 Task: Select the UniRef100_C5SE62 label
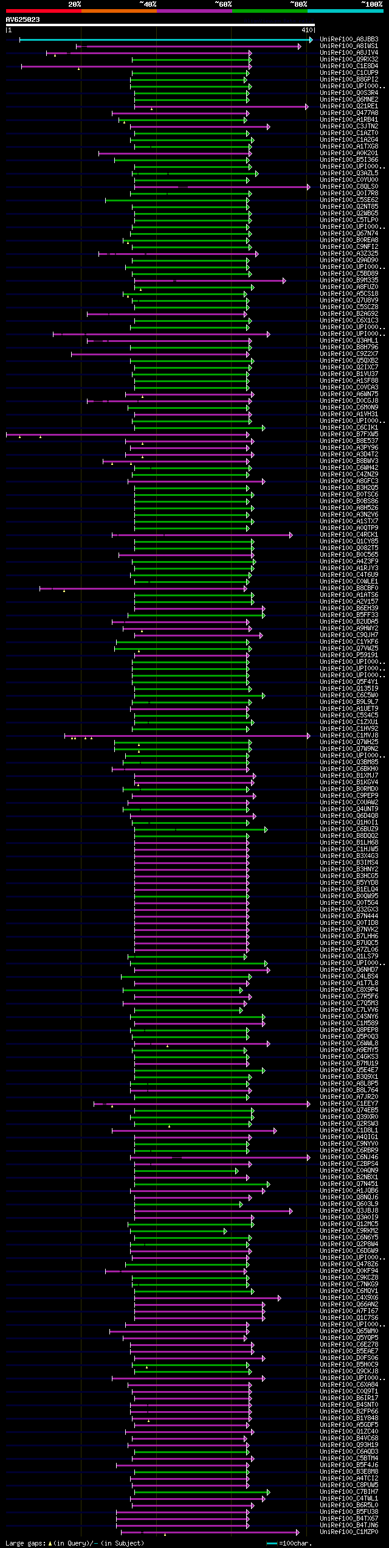(349, 200)
